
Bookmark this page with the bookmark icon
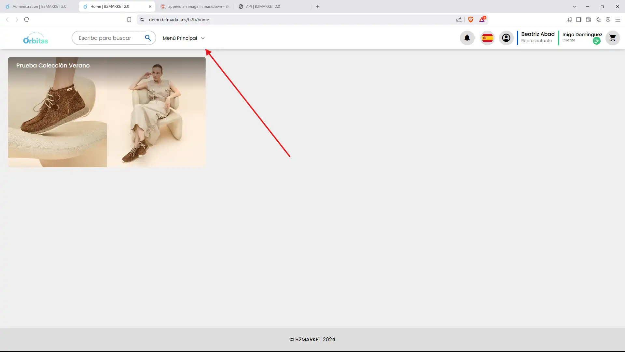[129, 20]
